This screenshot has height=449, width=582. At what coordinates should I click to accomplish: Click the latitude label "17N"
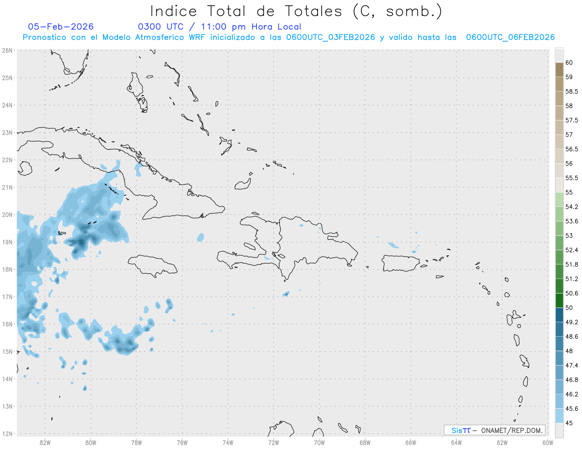click(x=7, y=296)
